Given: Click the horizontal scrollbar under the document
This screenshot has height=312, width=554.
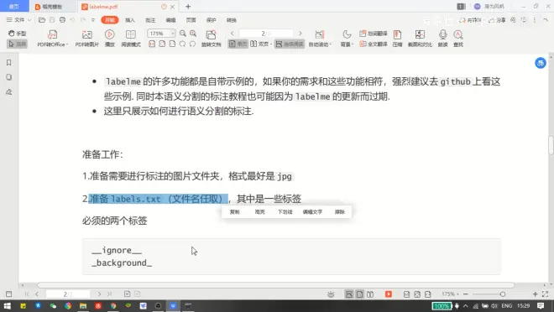Looking at the screenshot, I should point(275,285).
